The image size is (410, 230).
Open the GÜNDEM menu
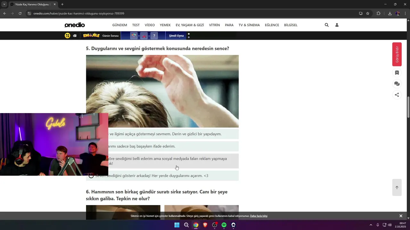(x=119, y=25)
